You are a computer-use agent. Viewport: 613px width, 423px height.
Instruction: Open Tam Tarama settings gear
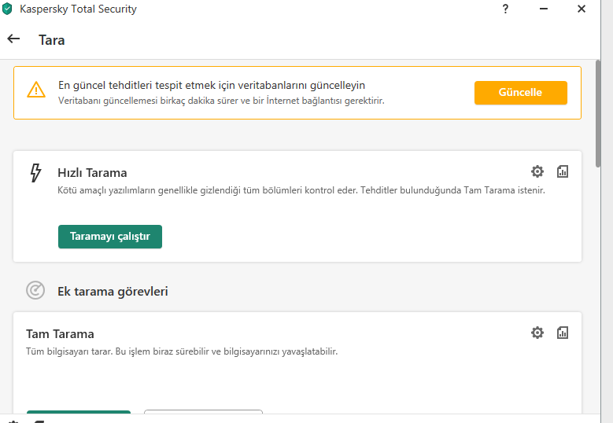[x=537, y=333]
